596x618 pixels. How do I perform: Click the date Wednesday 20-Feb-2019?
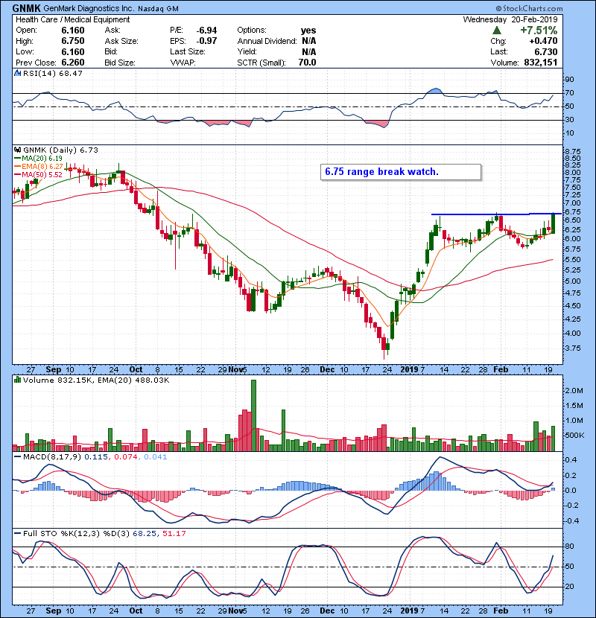point(510,19)
